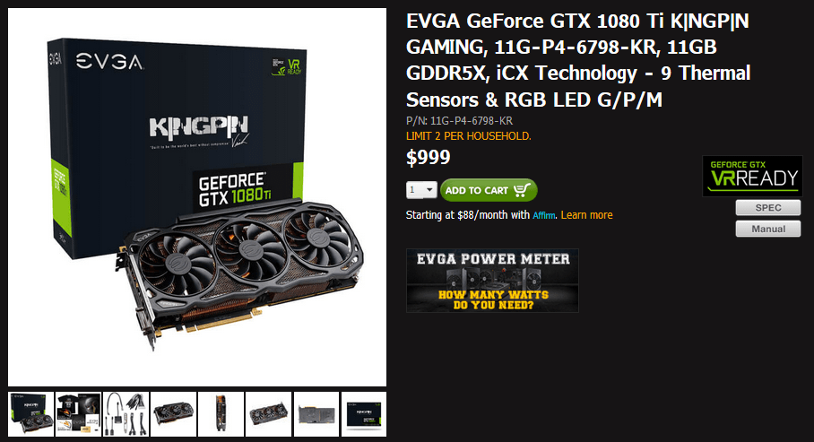Select thumbnail showing card side profile
This screenshot has height=442, width=814.
[x=221, y=414]
